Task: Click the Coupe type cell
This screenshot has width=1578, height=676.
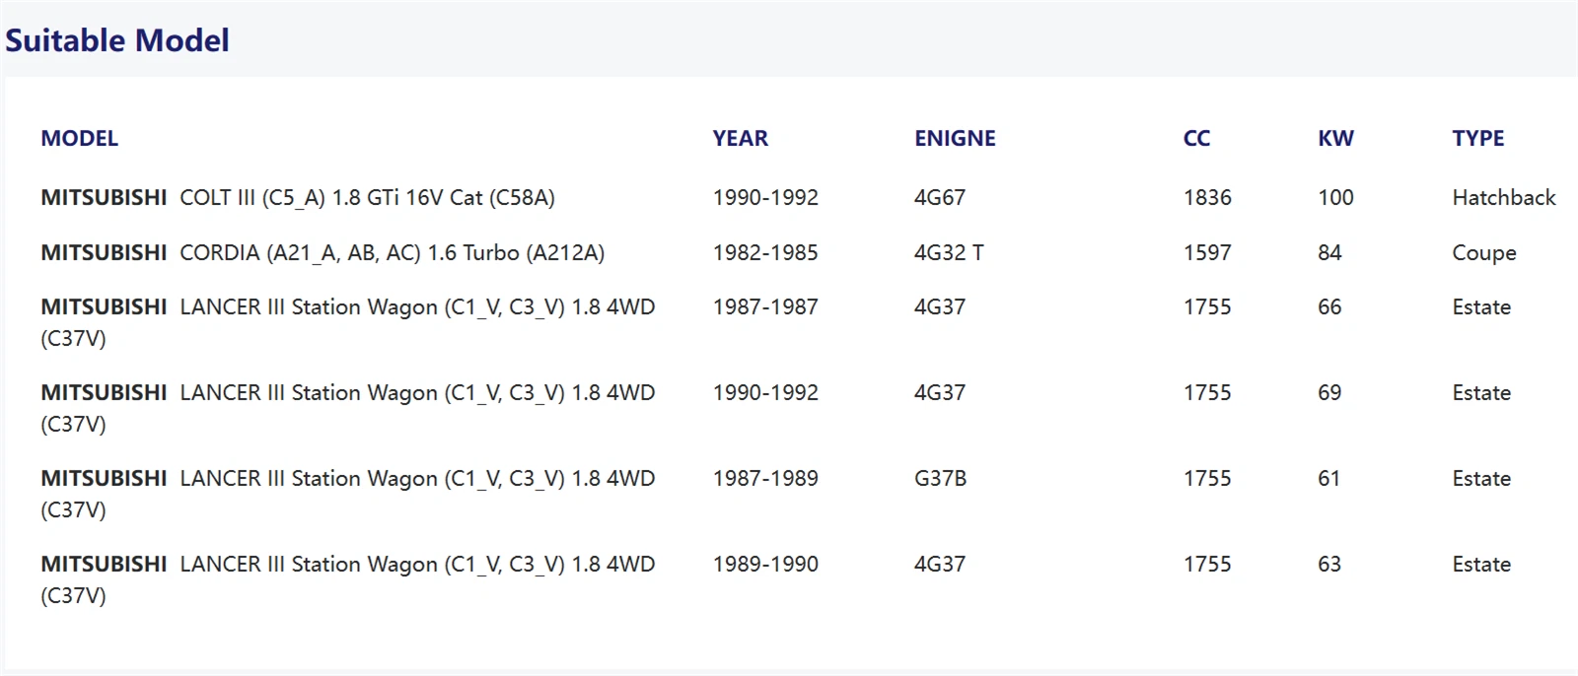Action: 1483,252
